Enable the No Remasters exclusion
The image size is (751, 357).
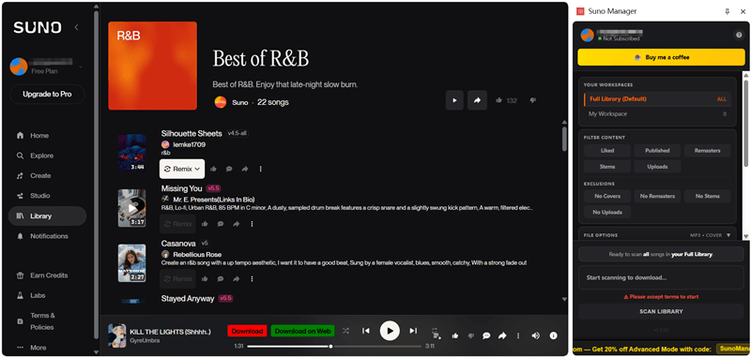coord(657,196)
